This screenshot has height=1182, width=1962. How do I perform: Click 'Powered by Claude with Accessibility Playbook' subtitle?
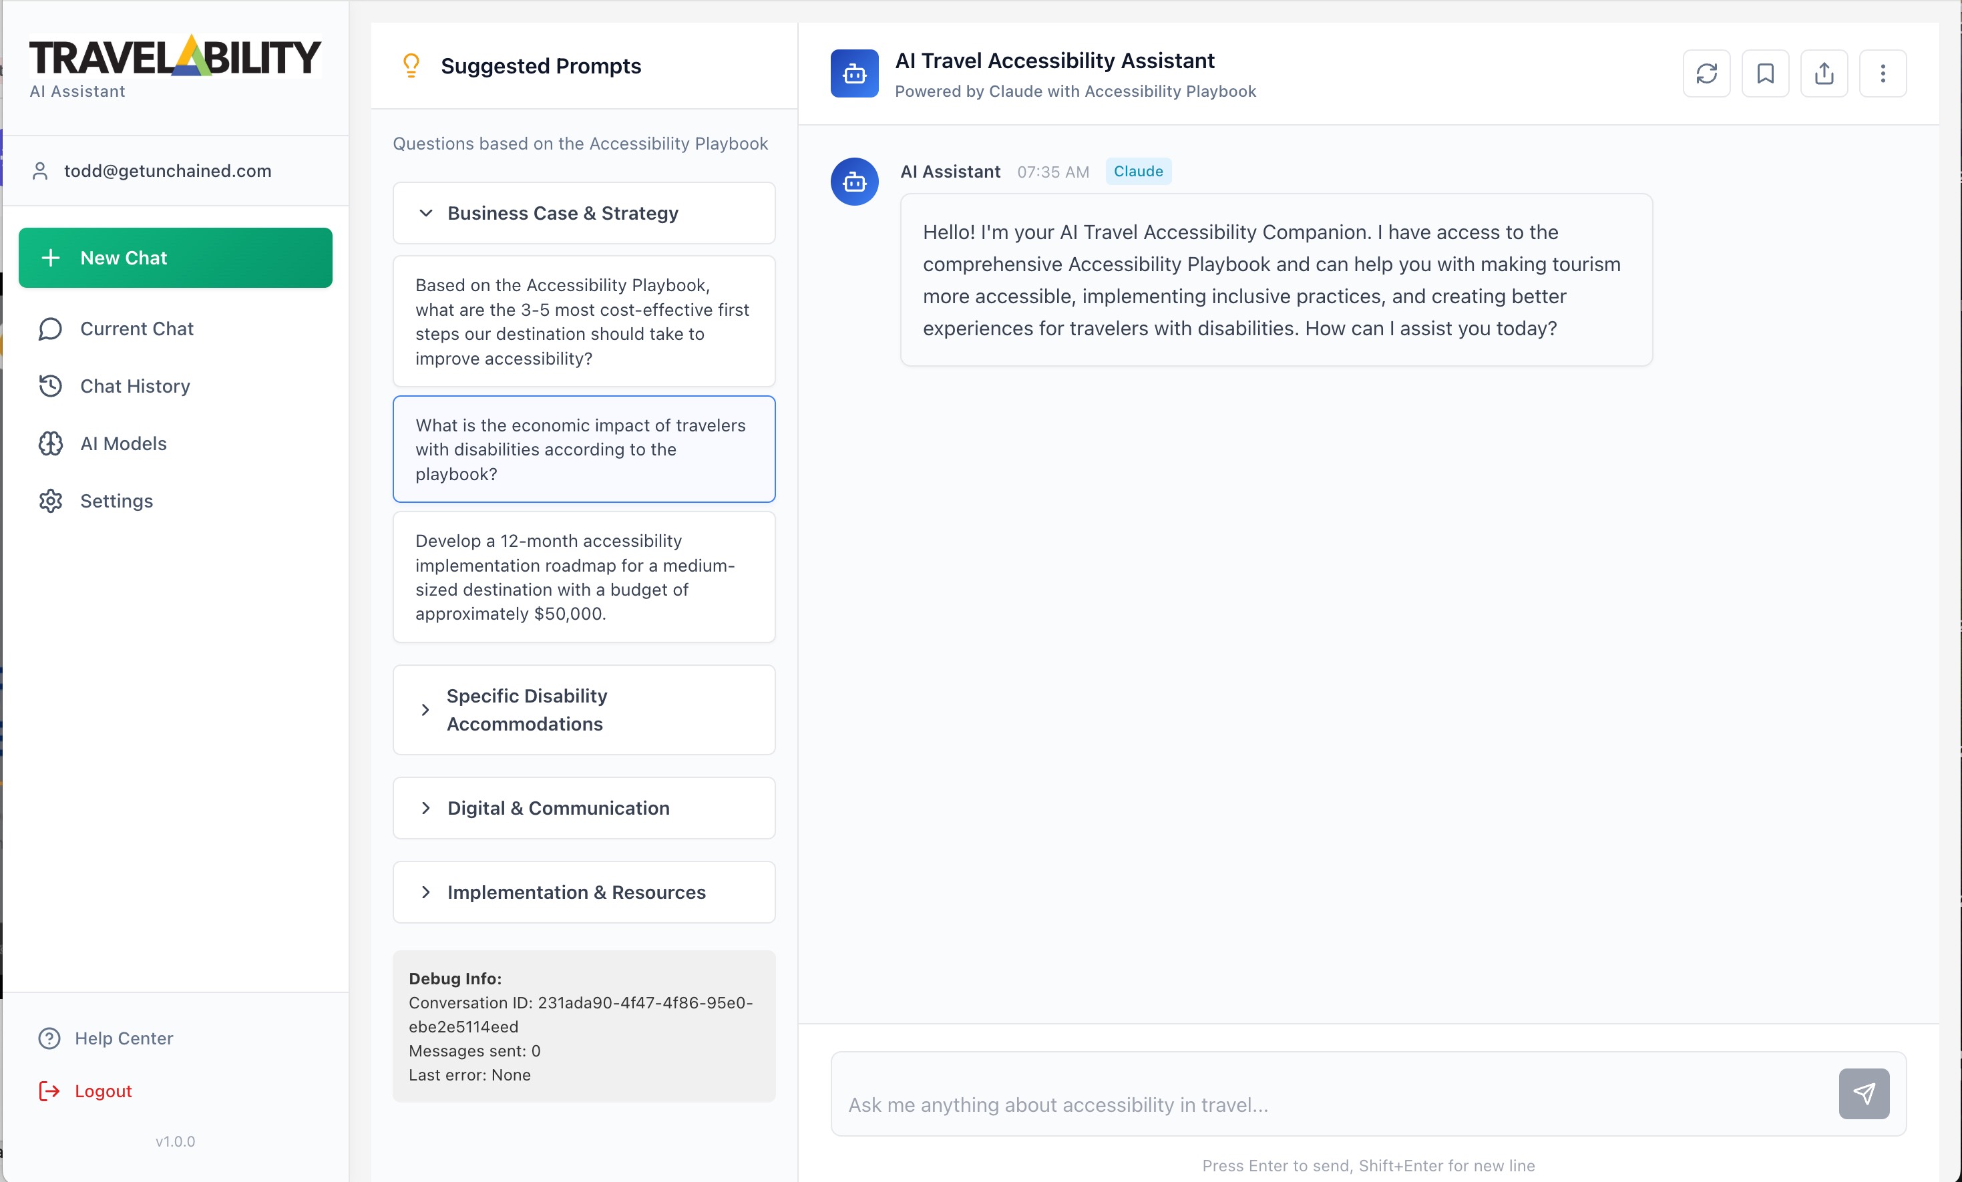[x=1075, y=91]
